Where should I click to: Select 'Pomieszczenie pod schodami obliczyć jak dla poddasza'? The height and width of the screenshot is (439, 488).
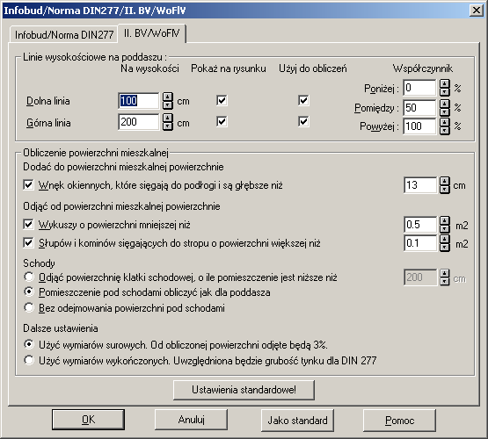(29, 291)
